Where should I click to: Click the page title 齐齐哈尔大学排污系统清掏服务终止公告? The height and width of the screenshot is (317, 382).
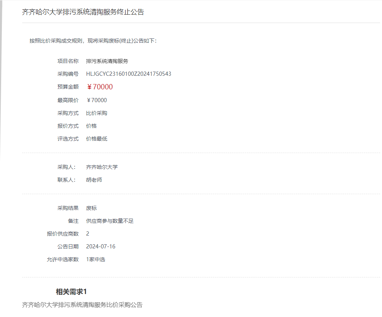83,12
